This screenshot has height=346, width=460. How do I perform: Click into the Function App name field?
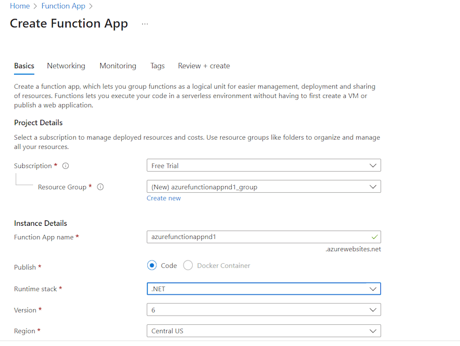[264, 237]
